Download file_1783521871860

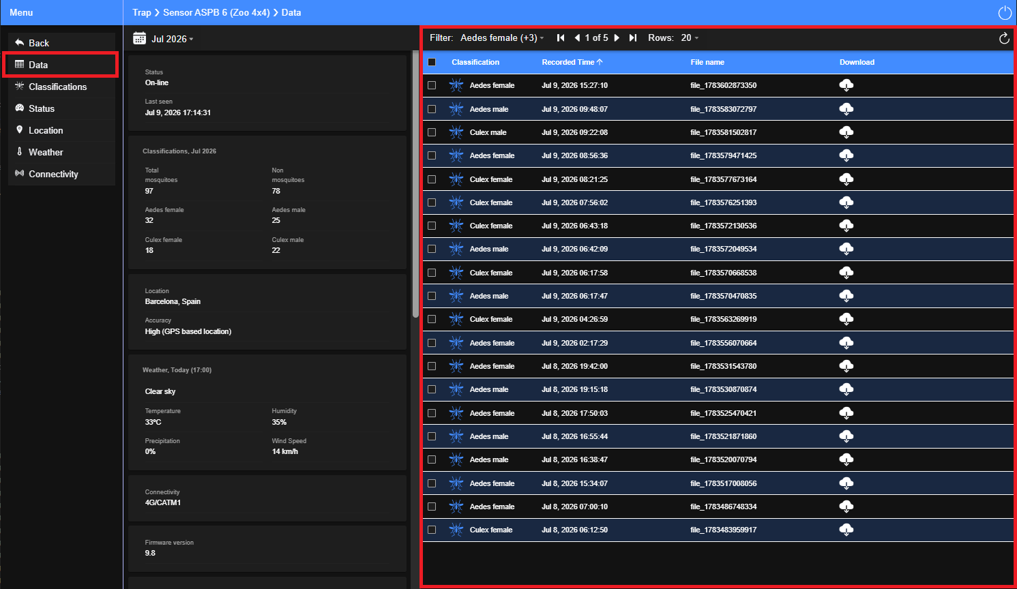pyautogui.click(x=846, y=436)
